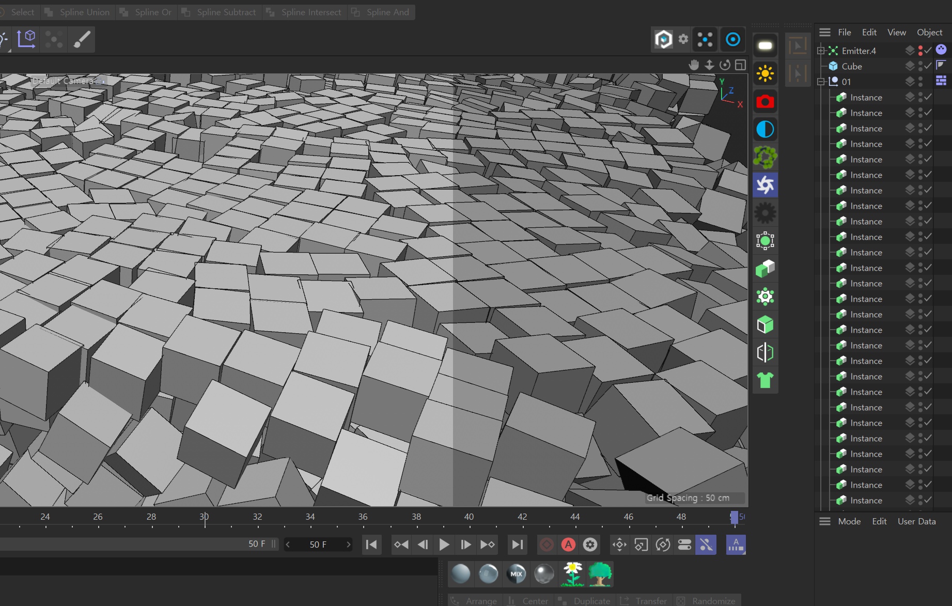The height and width of the screenshot is (606, 952).
Task: Click the red autokeying A button
Action: point(568,545)
